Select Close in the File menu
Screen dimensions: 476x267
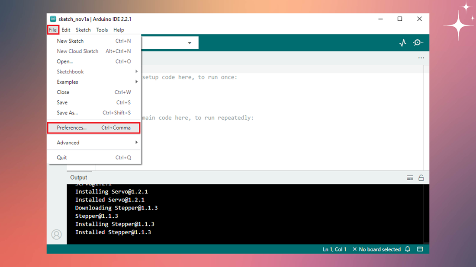(94, 92)
